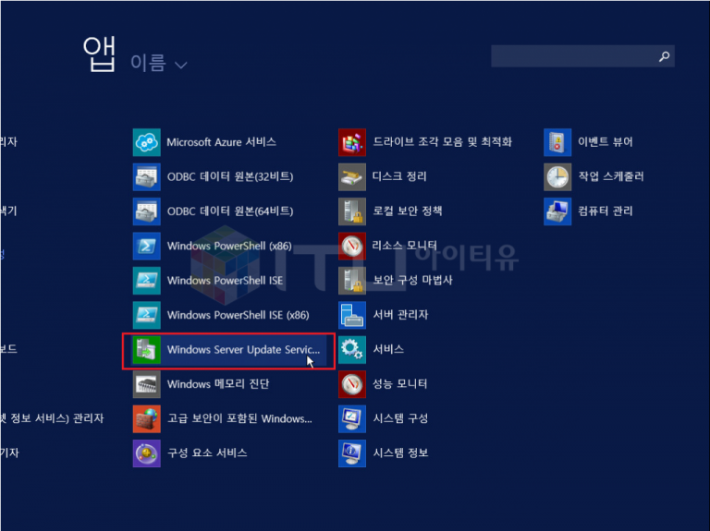Open 컴퓨터 관리 label

click(606, 211)
